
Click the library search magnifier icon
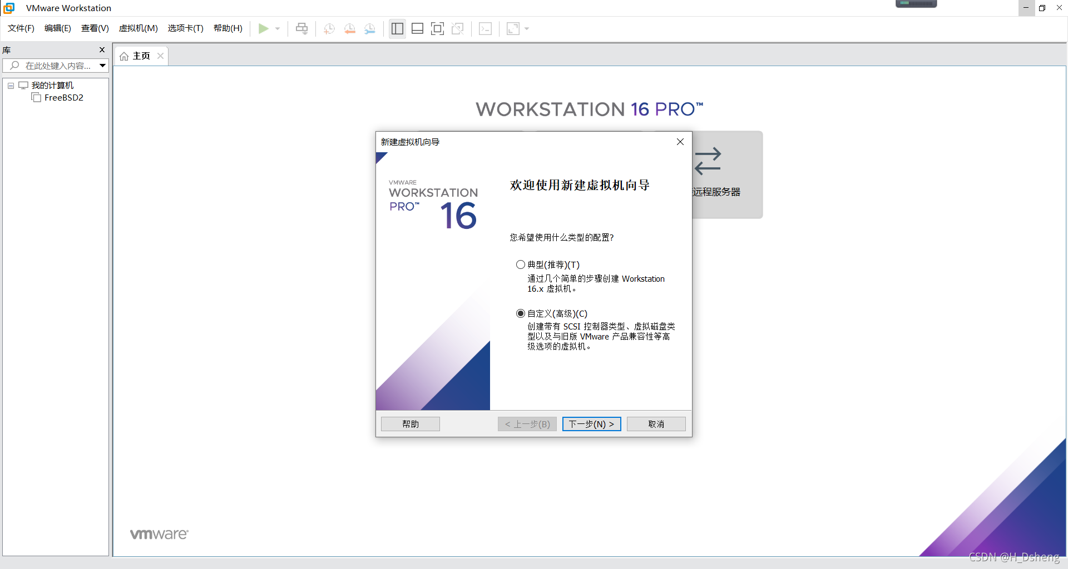pos(14,66)
